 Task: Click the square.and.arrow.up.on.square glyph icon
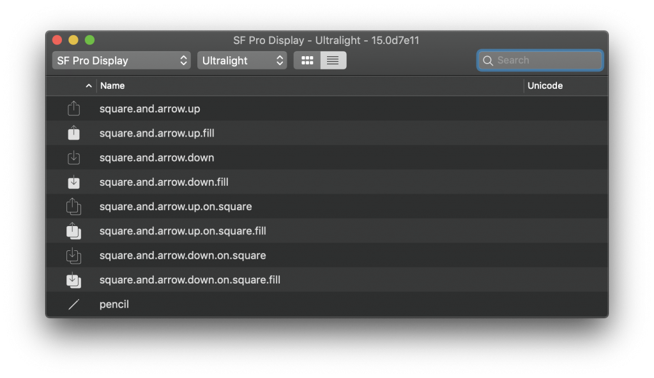click(x=74, y=206)
